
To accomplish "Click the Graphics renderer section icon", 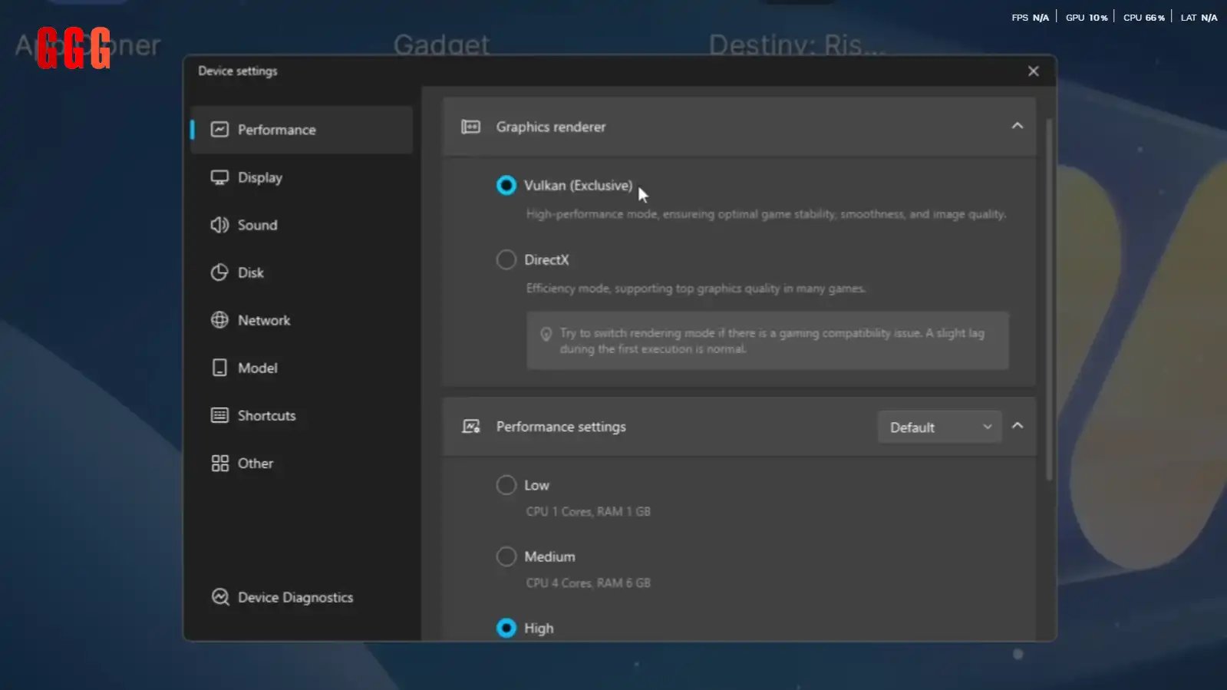I will (470, 127).
